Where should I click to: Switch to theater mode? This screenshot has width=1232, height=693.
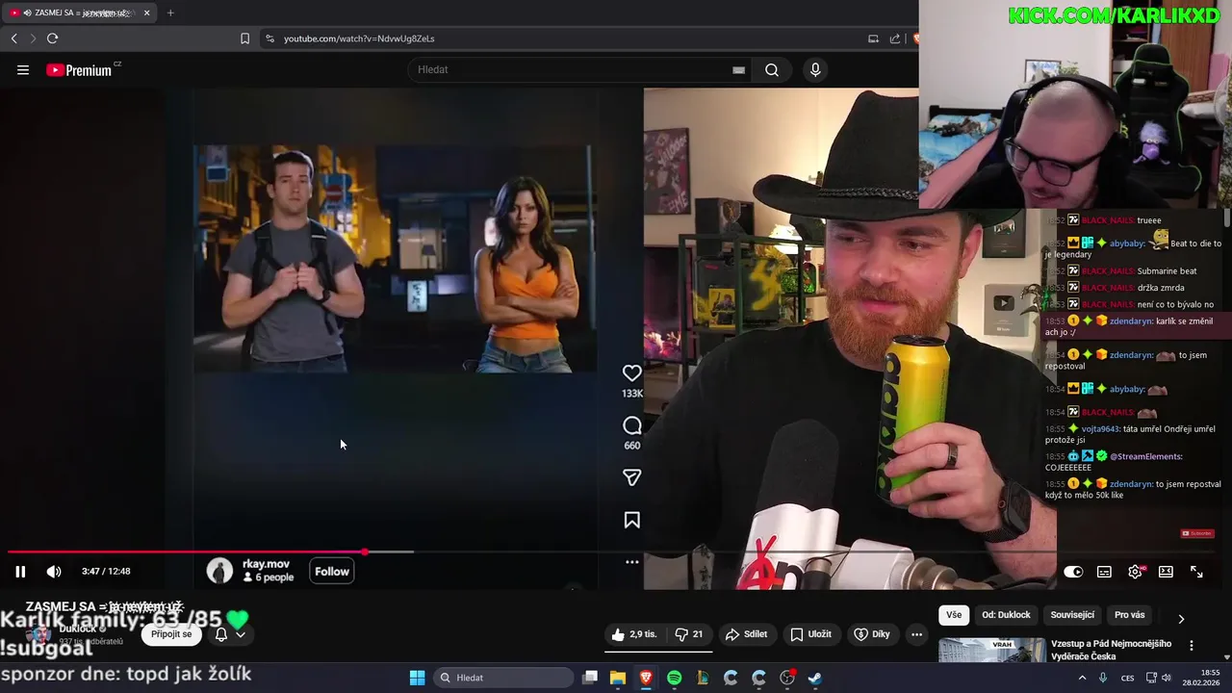(x=1166, y=572)
